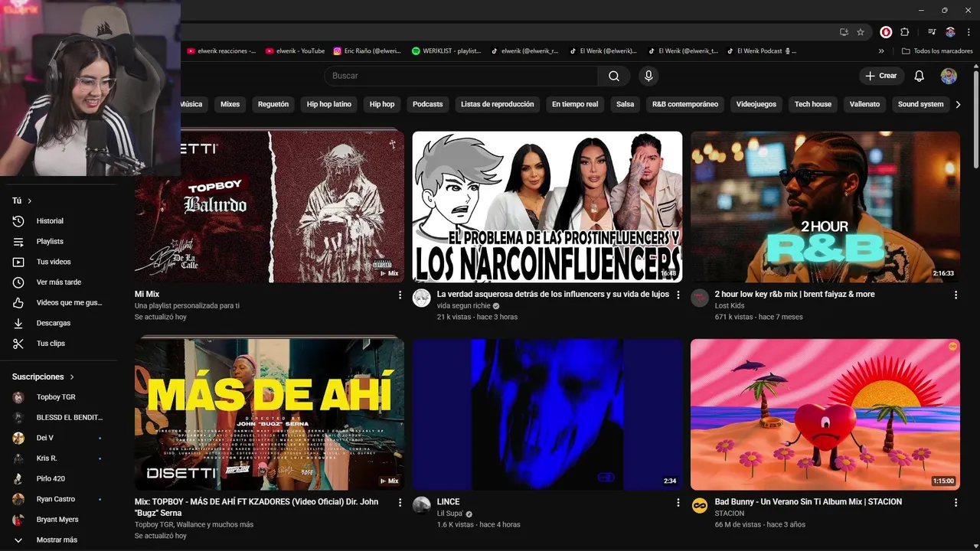Image resolution: width=980 pixels, height=551 pixels.
Task: Open the browser extensions puzzle icon
Action: pyautogui.click(x=904, y=32)
